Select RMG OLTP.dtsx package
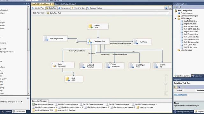The height and width of the screenshot is (114, 204). pos(190,45)
